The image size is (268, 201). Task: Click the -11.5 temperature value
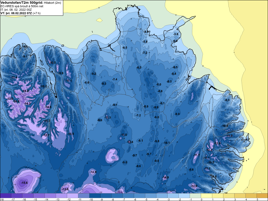pyautogui.click(x=229, y=136)
